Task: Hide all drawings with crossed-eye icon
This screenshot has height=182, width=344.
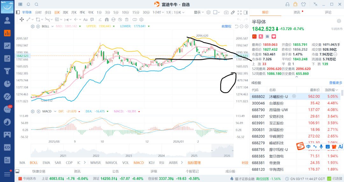Action: [x=120, y=19]
